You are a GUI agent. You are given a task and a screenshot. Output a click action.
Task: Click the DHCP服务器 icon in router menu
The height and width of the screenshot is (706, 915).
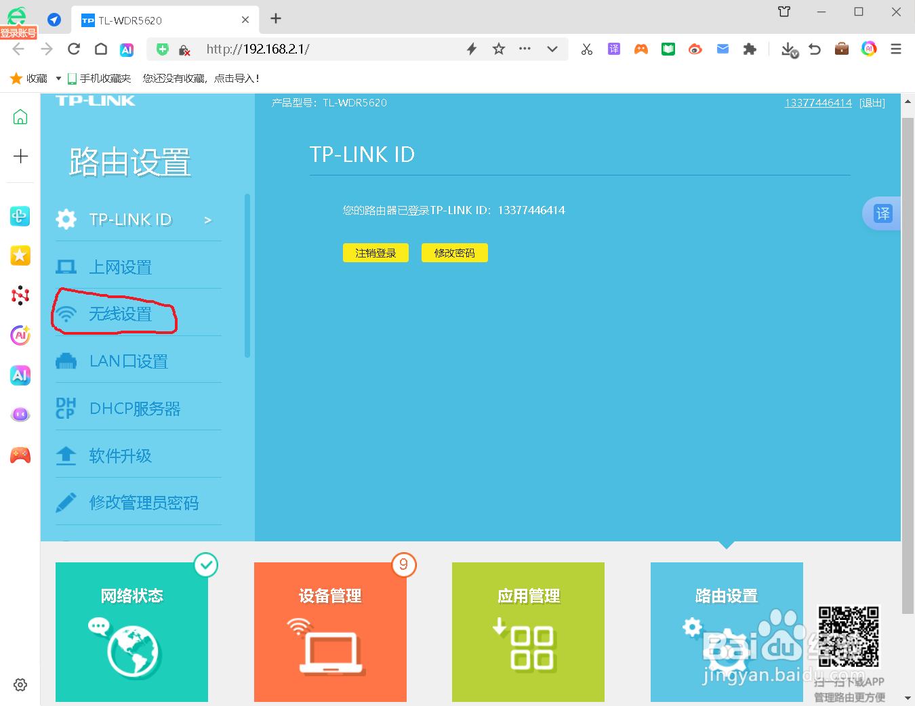pos(66,408)
